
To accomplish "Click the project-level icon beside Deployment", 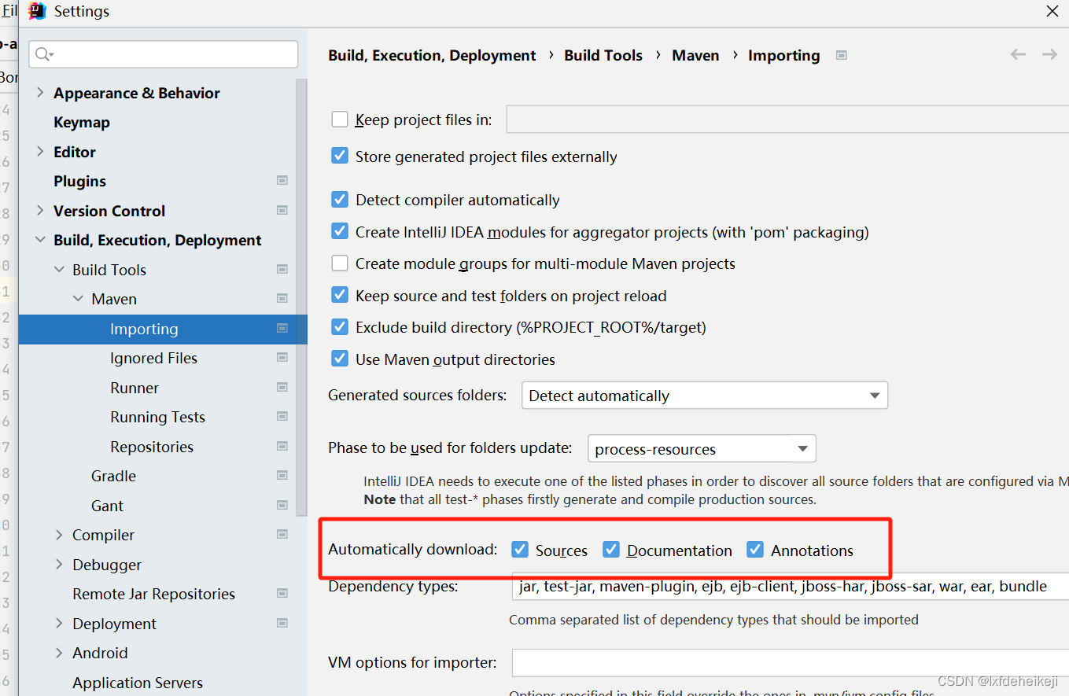I will 282,623.
